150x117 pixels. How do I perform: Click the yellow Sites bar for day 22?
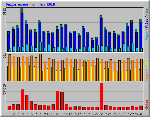100,73
